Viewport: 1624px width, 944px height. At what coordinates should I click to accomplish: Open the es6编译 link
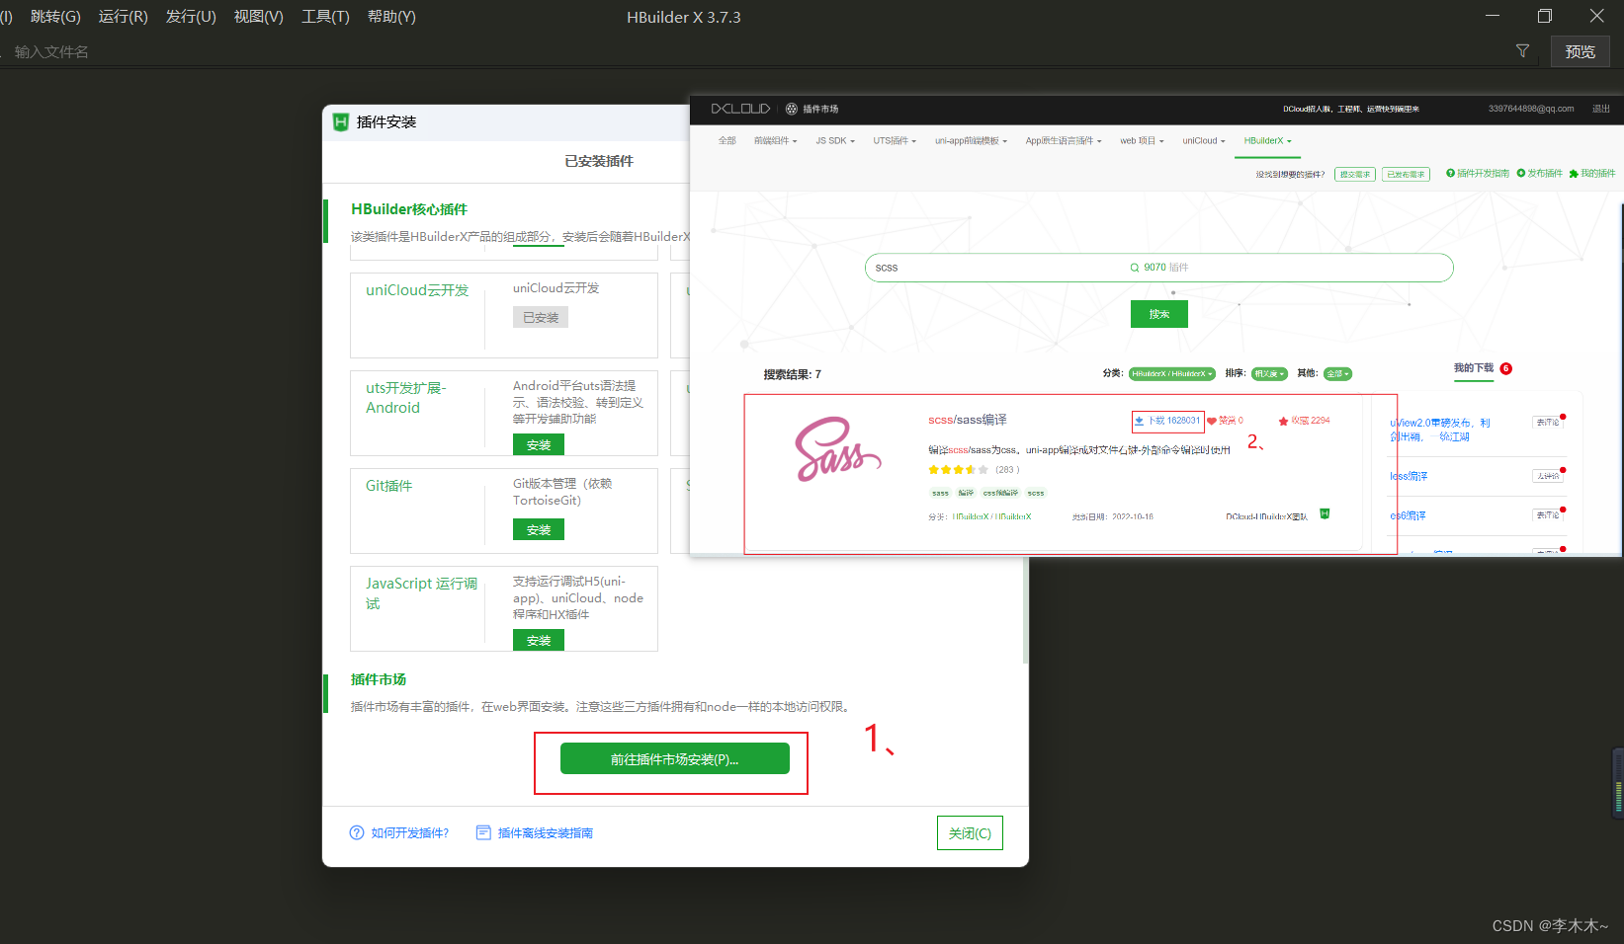[1408, 515]
